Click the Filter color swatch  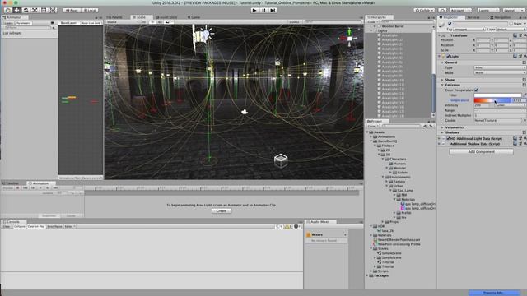pyautogui.click(x=497, y=95)
